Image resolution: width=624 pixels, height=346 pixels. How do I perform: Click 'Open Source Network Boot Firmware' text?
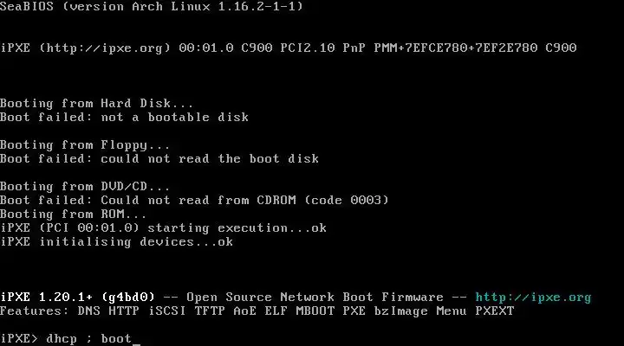pos(315,297)
